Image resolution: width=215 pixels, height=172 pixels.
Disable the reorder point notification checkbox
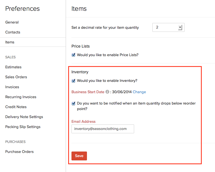[x=73, y=103]
